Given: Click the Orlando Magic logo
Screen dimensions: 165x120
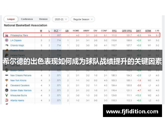Looking at the screenshot, I should 7,45.
